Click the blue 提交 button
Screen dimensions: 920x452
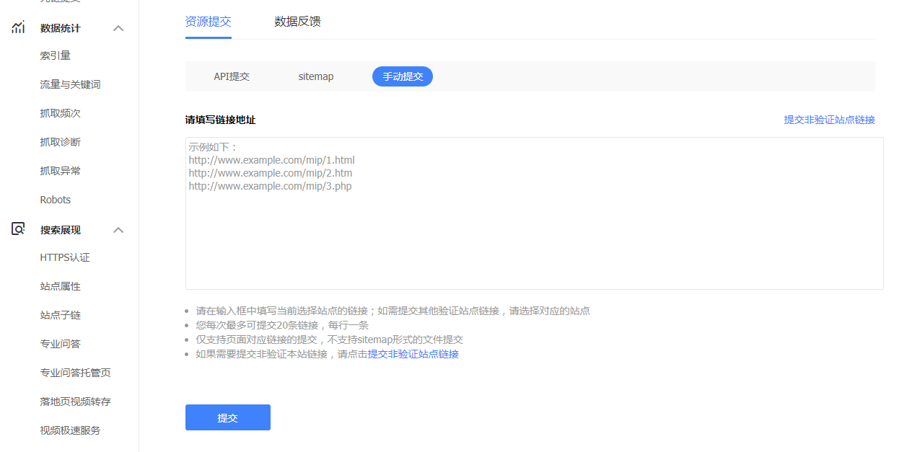227,417
